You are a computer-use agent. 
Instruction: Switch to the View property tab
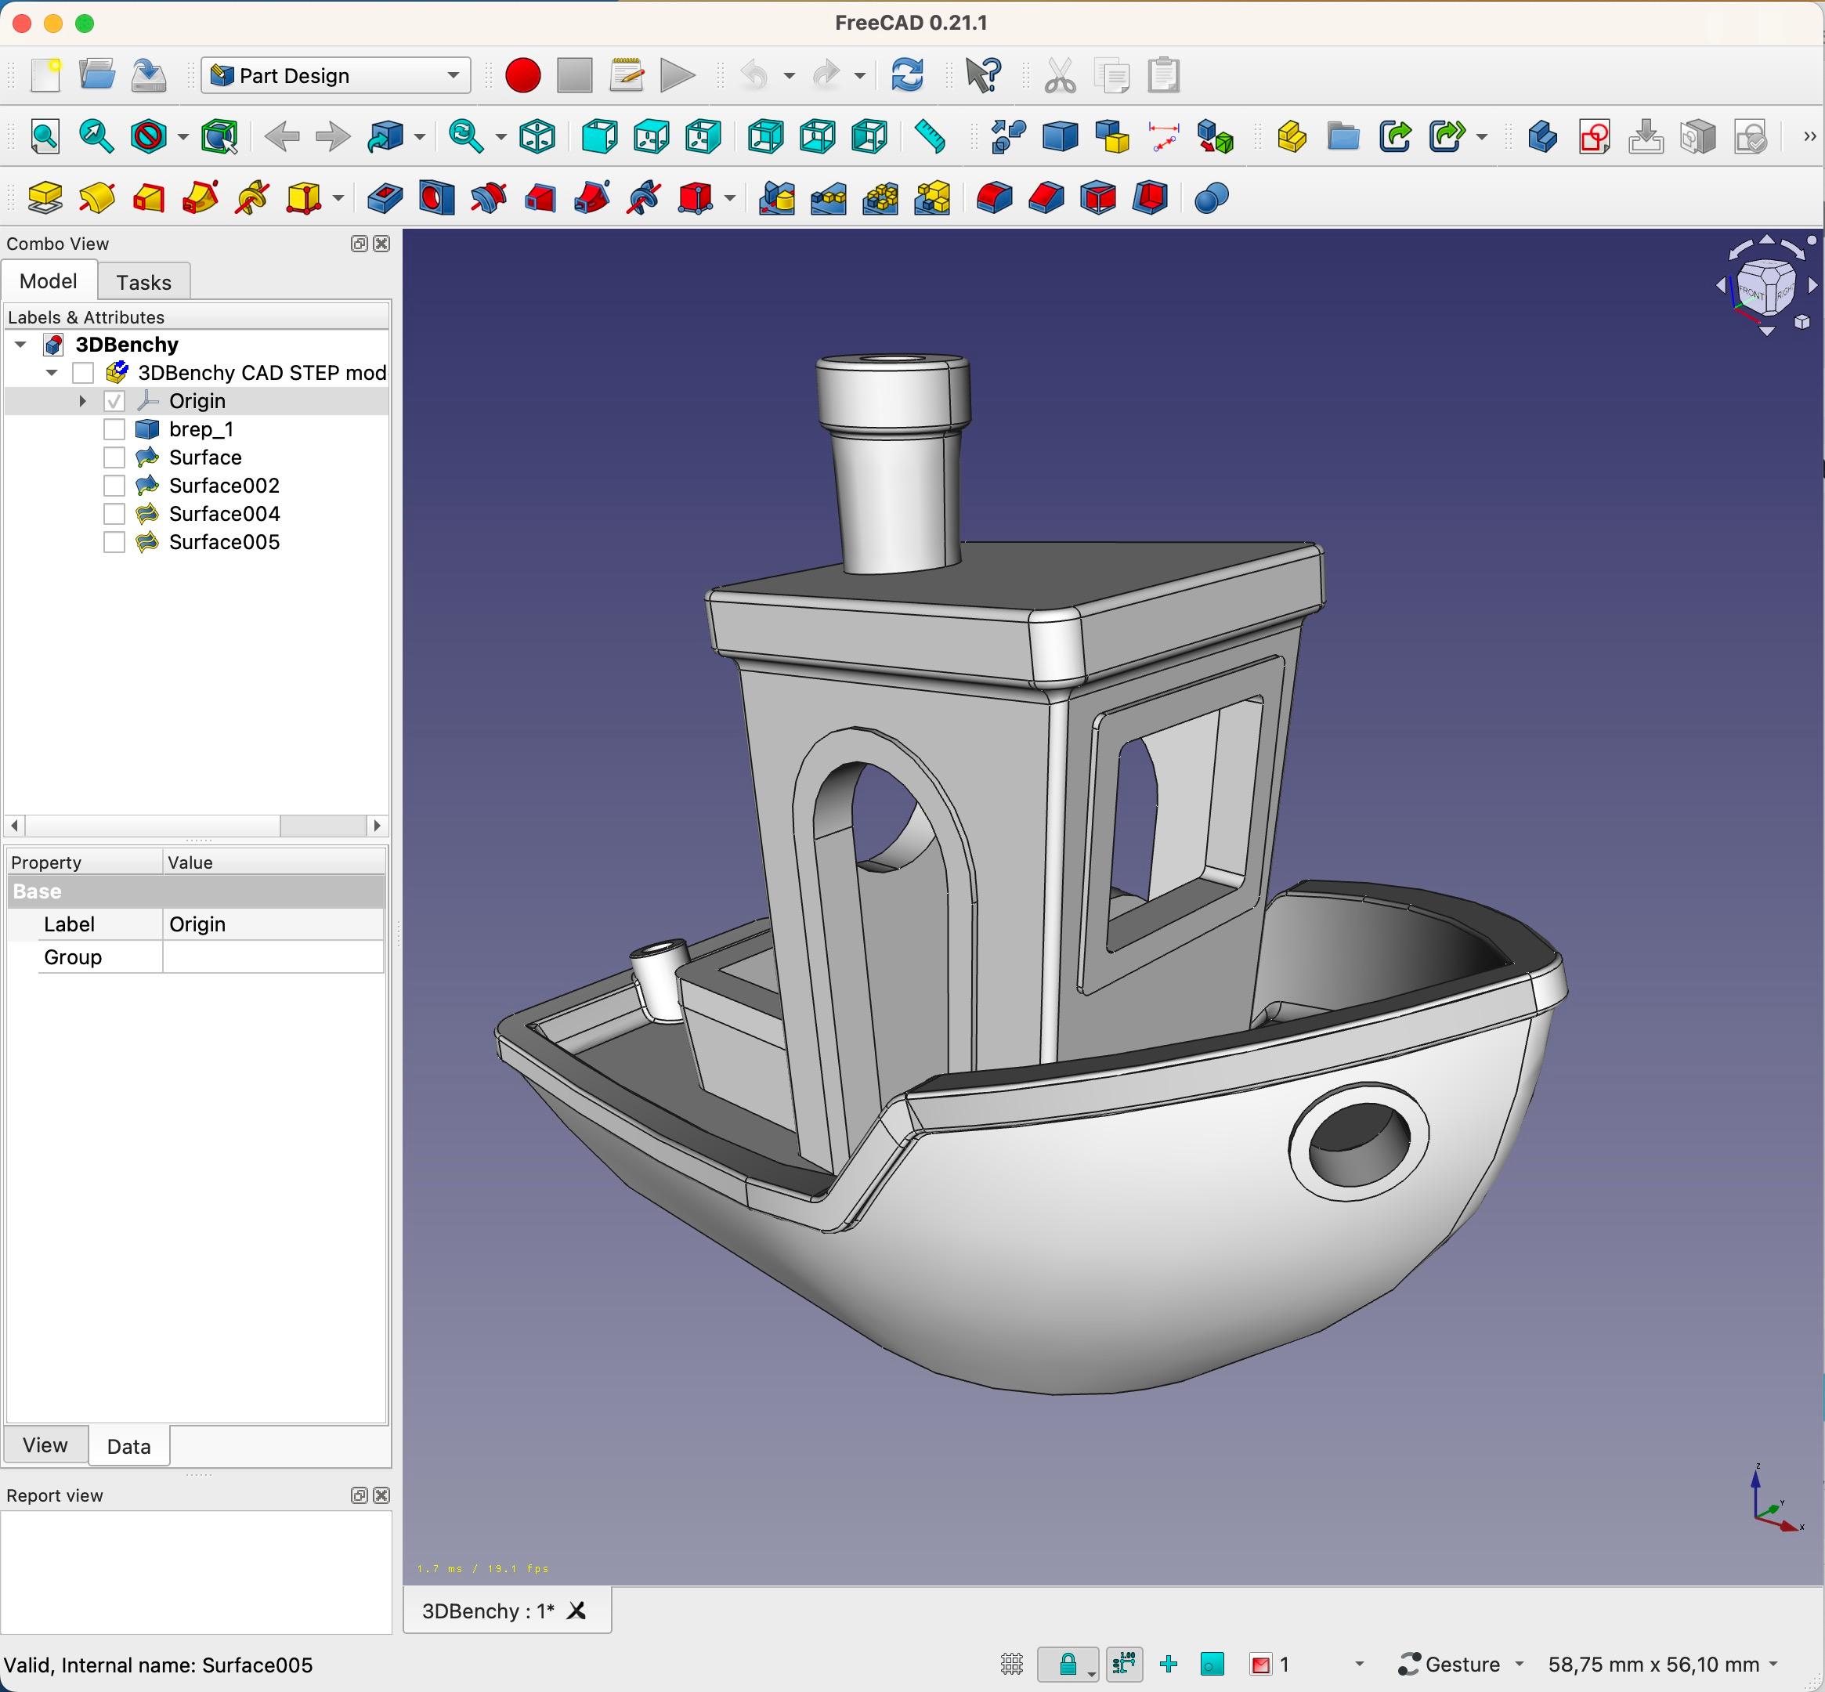tap(45, 1444)
